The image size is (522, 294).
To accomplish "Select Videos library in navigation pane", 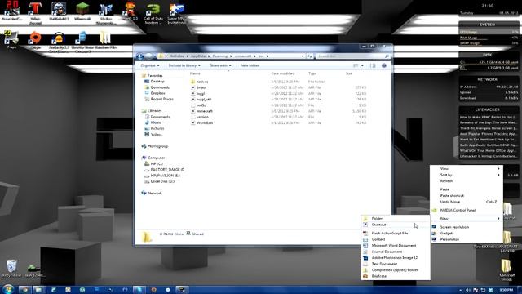I will [x=156, y=134].
